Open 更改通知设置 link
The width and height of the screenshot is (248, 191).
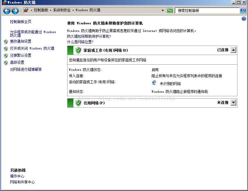tap(21, 41)
